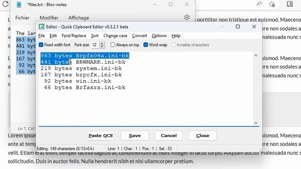Close the Bloc-notes window
Viewport: 301px width, 169px height.
tap(187, 4)
